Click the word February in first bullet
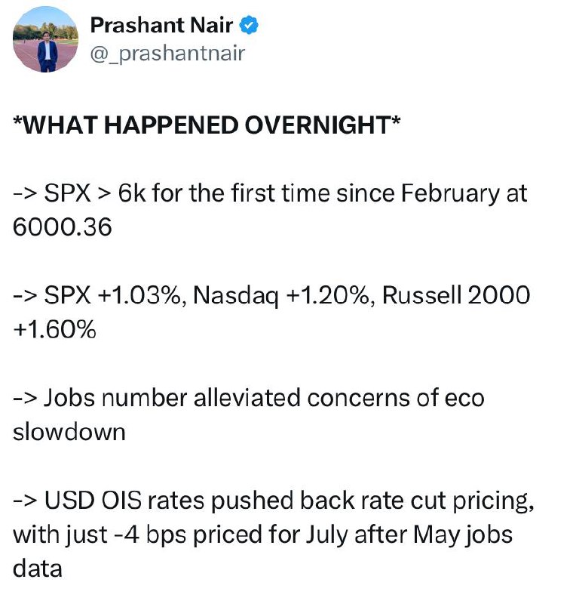This screenshot has height=604, width=576. pos(450,193)
